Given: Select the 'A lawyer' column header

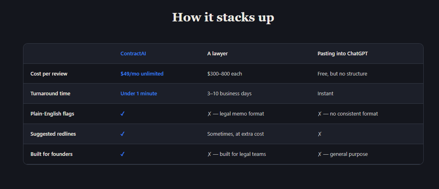Looking at the screenshot, I should 217,53.
